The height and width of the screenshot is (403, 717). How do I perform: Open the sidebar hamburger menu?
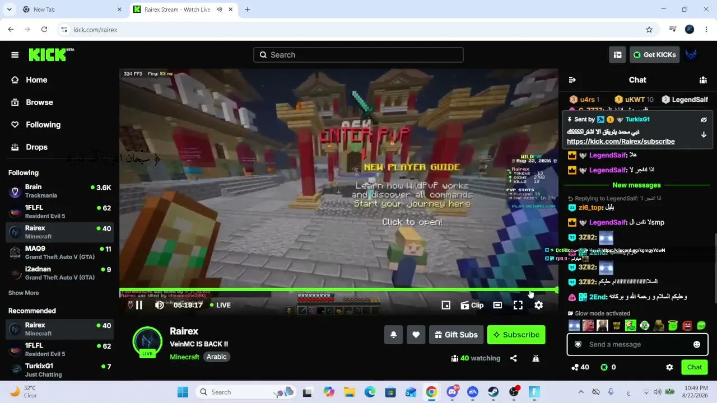pyautogui.click(x=15, y=55)
